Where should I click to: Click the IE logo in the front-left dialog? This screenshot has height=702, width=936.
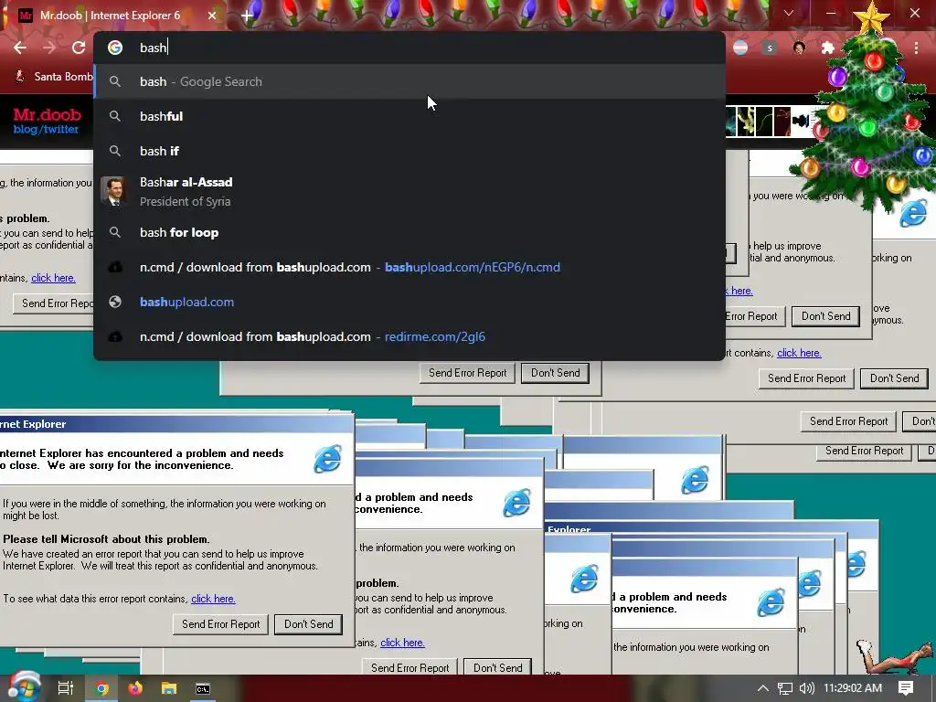(x=328, y=459)
